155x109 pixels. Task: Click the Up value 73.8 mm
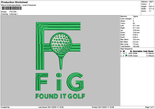136,30
